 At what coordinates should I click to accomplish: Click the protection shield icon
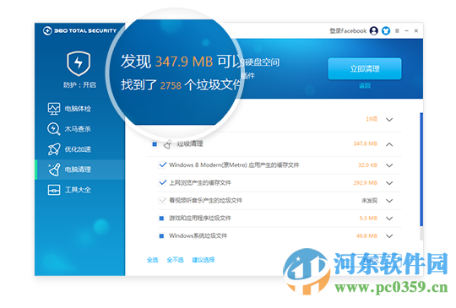point(79,63)
